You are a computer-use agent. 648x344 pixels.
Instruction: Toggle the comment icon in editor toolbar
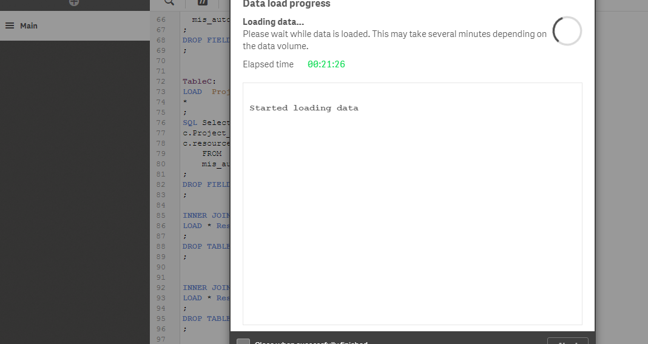202,2
